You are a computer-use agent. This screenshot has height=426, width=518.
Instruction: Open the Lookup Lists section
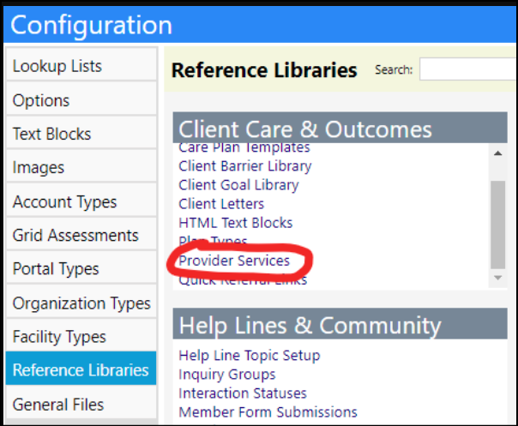81,64
